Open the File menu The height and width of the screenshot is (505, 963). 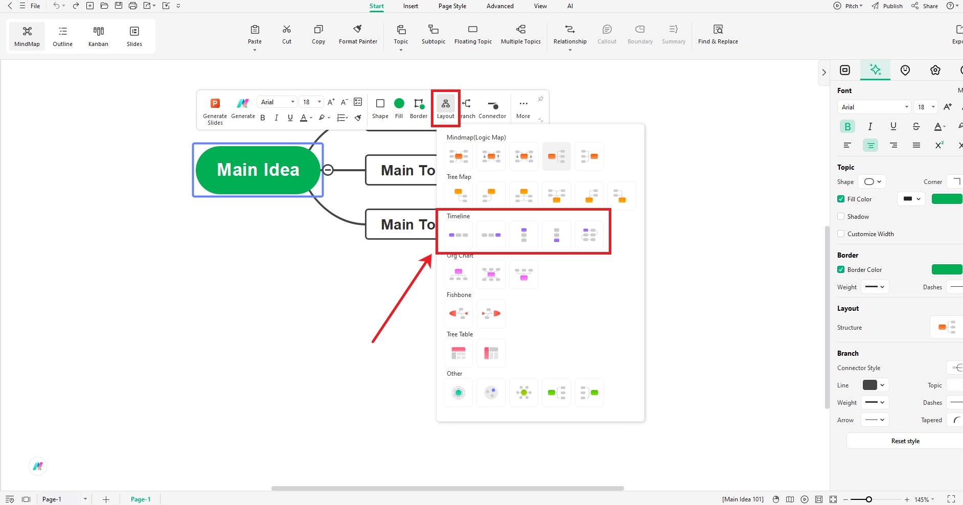click(35, 6)
